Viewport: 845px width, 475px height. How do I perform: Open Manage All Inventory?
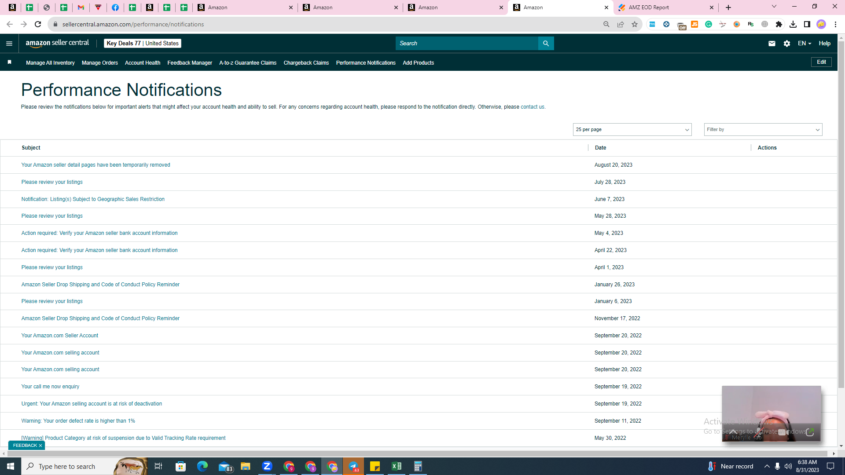click(50, 63)
